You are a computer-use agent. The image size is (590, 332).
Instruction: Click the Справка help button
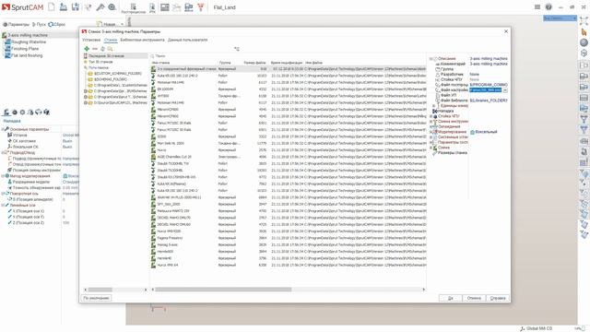[498, 298]
